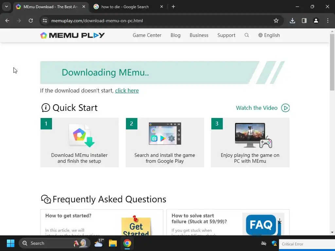Click the Critical Error notification

tap(307, 244)
